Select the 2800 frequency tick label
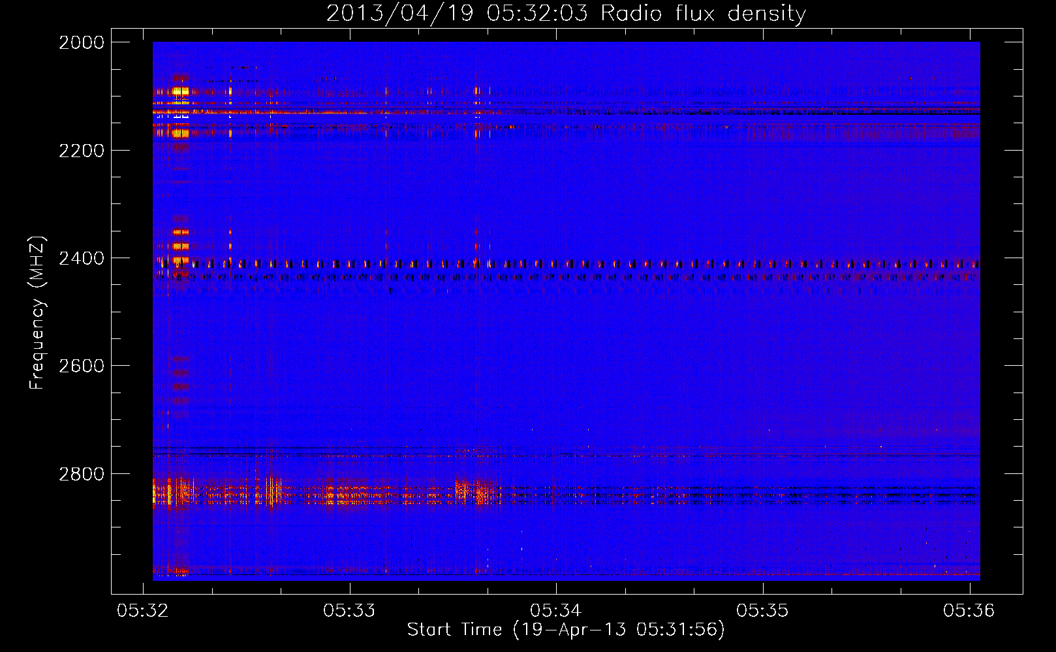The width and height of the screenshot is (1056, 652). 82,474
